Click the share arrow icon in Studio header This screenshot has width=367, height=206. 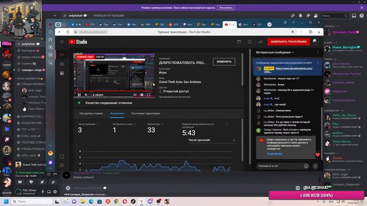260,42
